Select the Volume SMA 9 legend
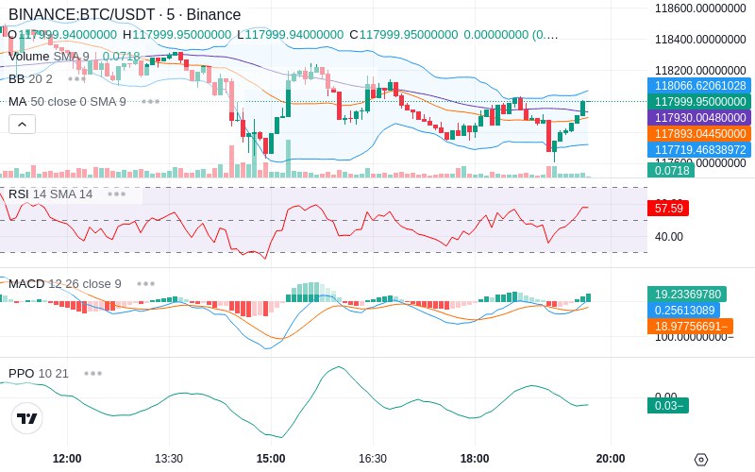The width and height of the screenshot is (755, 472). pyautogui.click(x=49, y=57)
